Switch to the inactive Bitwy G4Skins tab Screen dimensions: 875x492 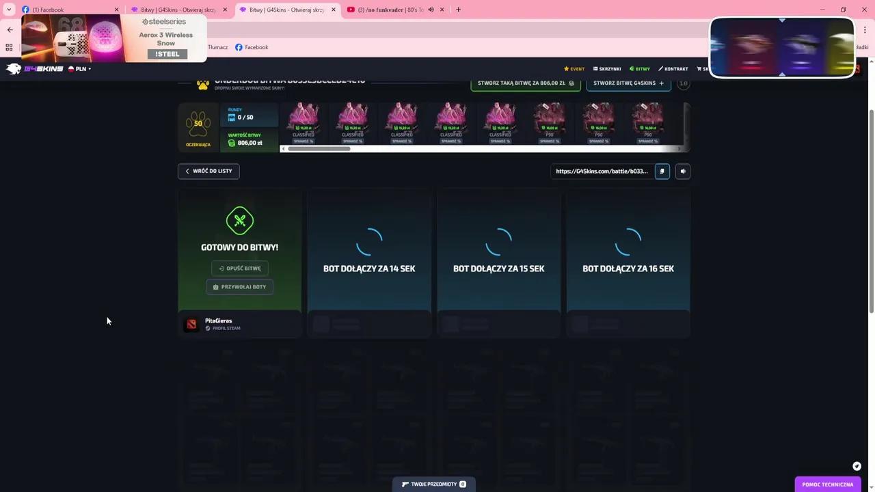click(179, 10)
